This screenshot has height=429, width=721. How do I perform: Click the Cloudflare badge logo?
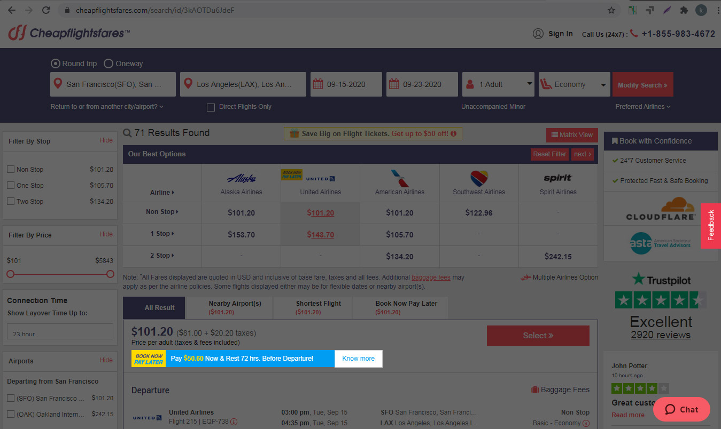pos(661,209)
